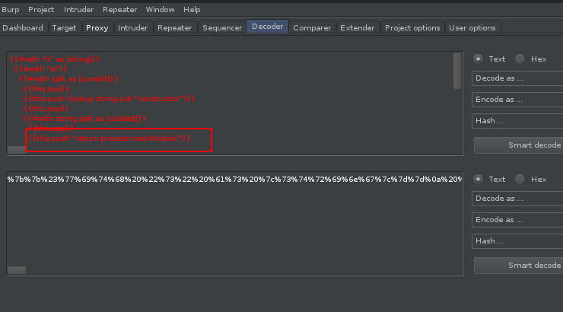563x312 pixels.
Task: Open the upper panel's 'Hash ...' dropdown
Action: [517, 120]
